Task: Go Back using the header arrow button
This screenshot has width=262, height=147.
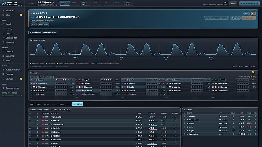Action: pyautogui.click(x=31, y=3)
